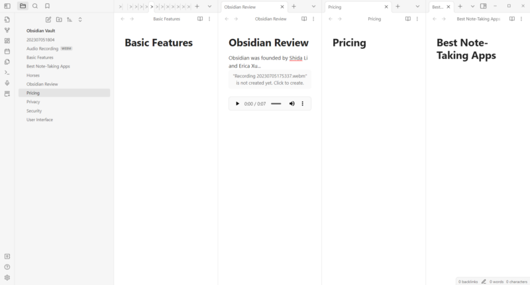The width and height of the screenshot is (530, 285).
Task: Navigate back in the Basic Features pane
Action: [x=123, y=19]
